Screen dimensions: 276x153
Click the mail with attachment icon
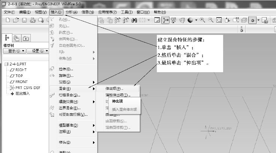click(x=41, y=20)
